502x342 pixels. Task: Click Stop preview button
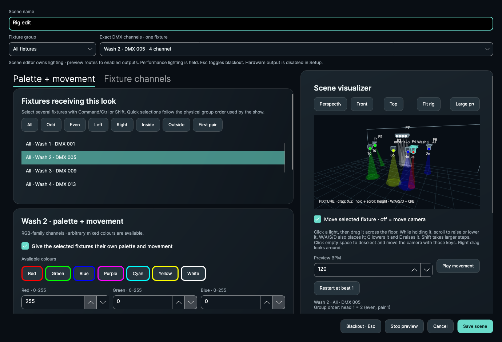pyautogui.click(x=404, y=326)
